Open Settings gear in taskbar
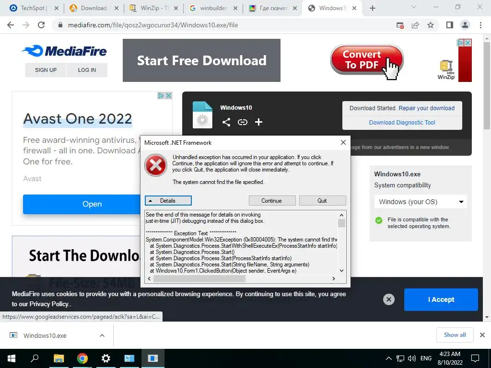Viewport: 491px width, 368px height. pyautogui.click(x=106, y=358)
